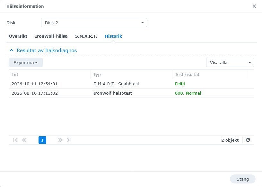
Task: Sort by the Typ column header
Action: coord(132,74)
